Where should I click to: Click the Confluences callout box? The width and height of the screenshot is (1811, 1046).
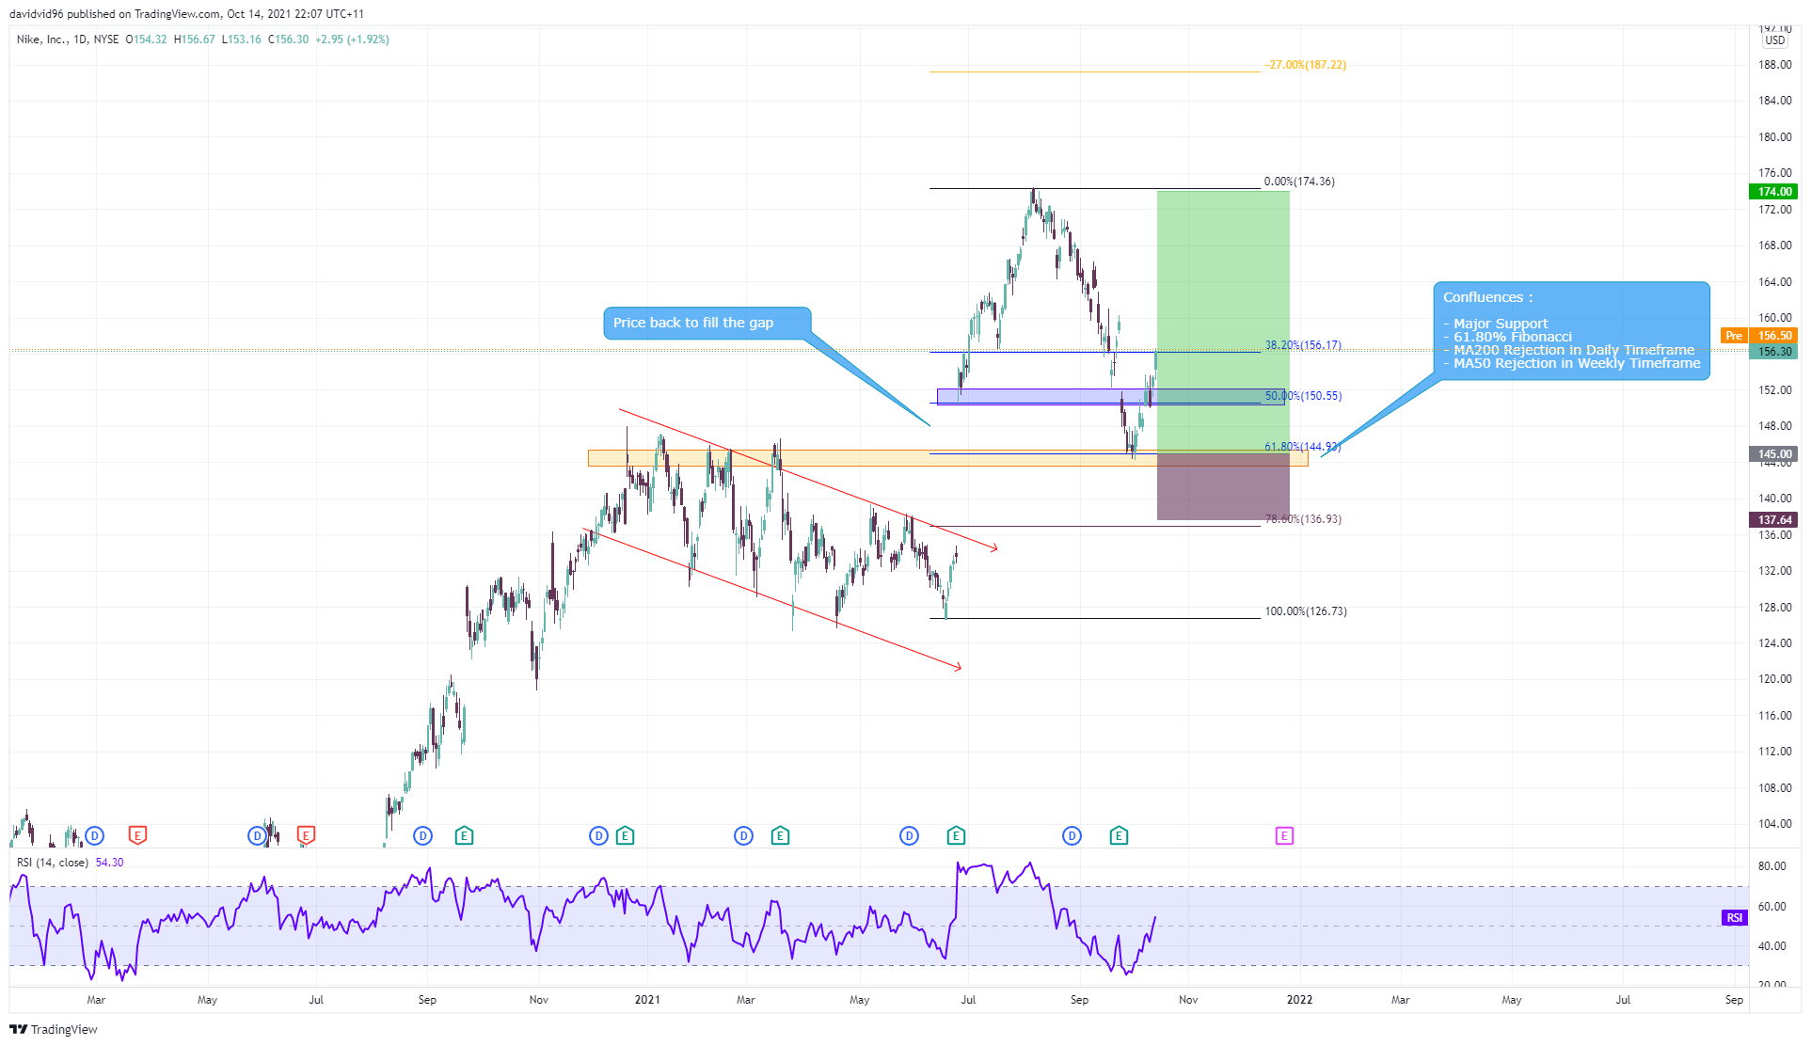click(1571, 331)
